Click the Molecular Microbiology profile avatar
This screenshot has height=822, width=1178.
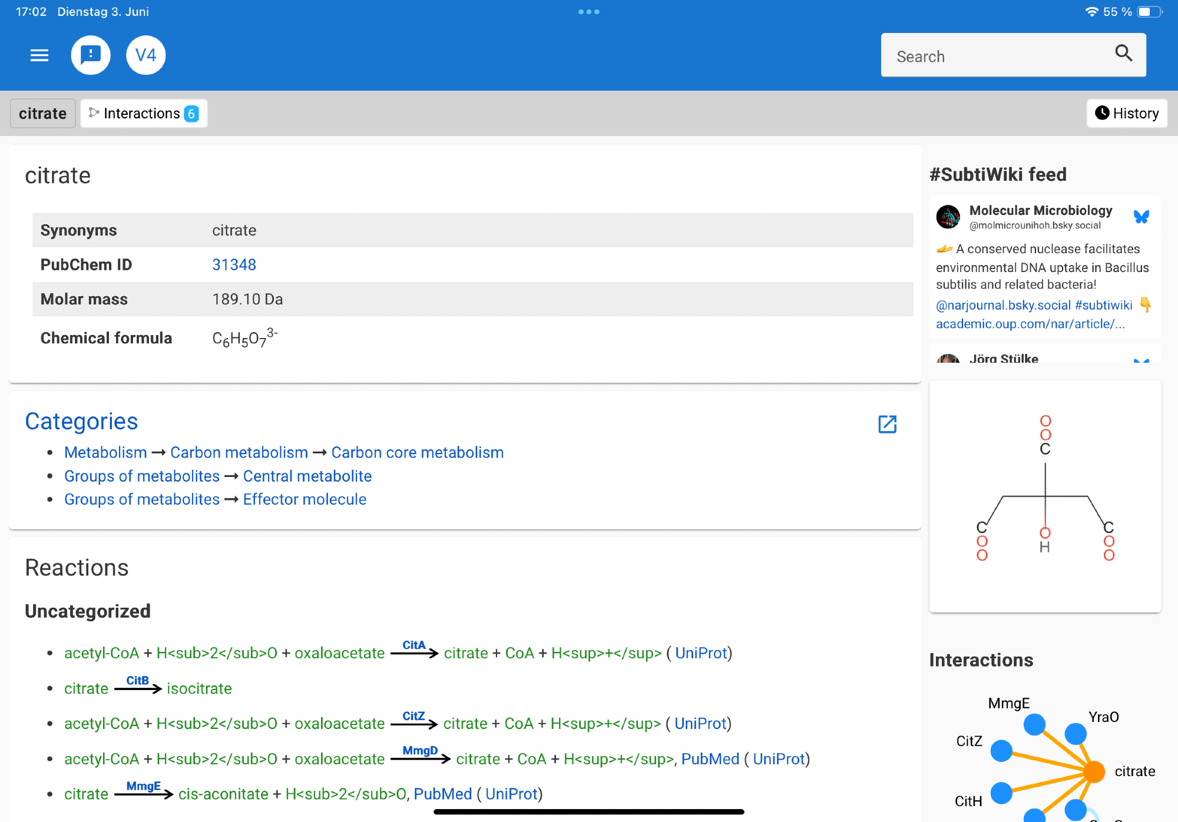(948, 217)
